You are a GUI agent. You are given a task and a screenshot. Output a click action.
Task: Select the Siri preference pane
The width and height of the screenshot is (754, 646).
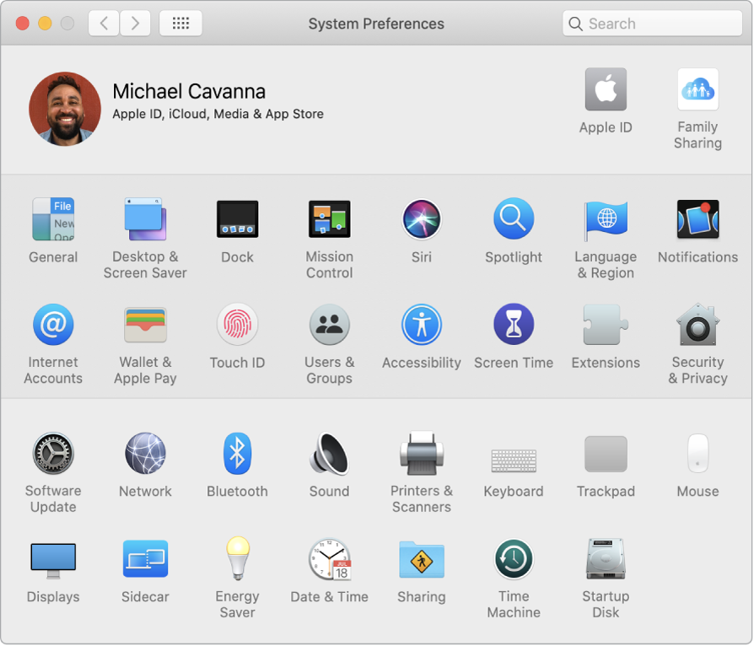click(x=422, y=219)
